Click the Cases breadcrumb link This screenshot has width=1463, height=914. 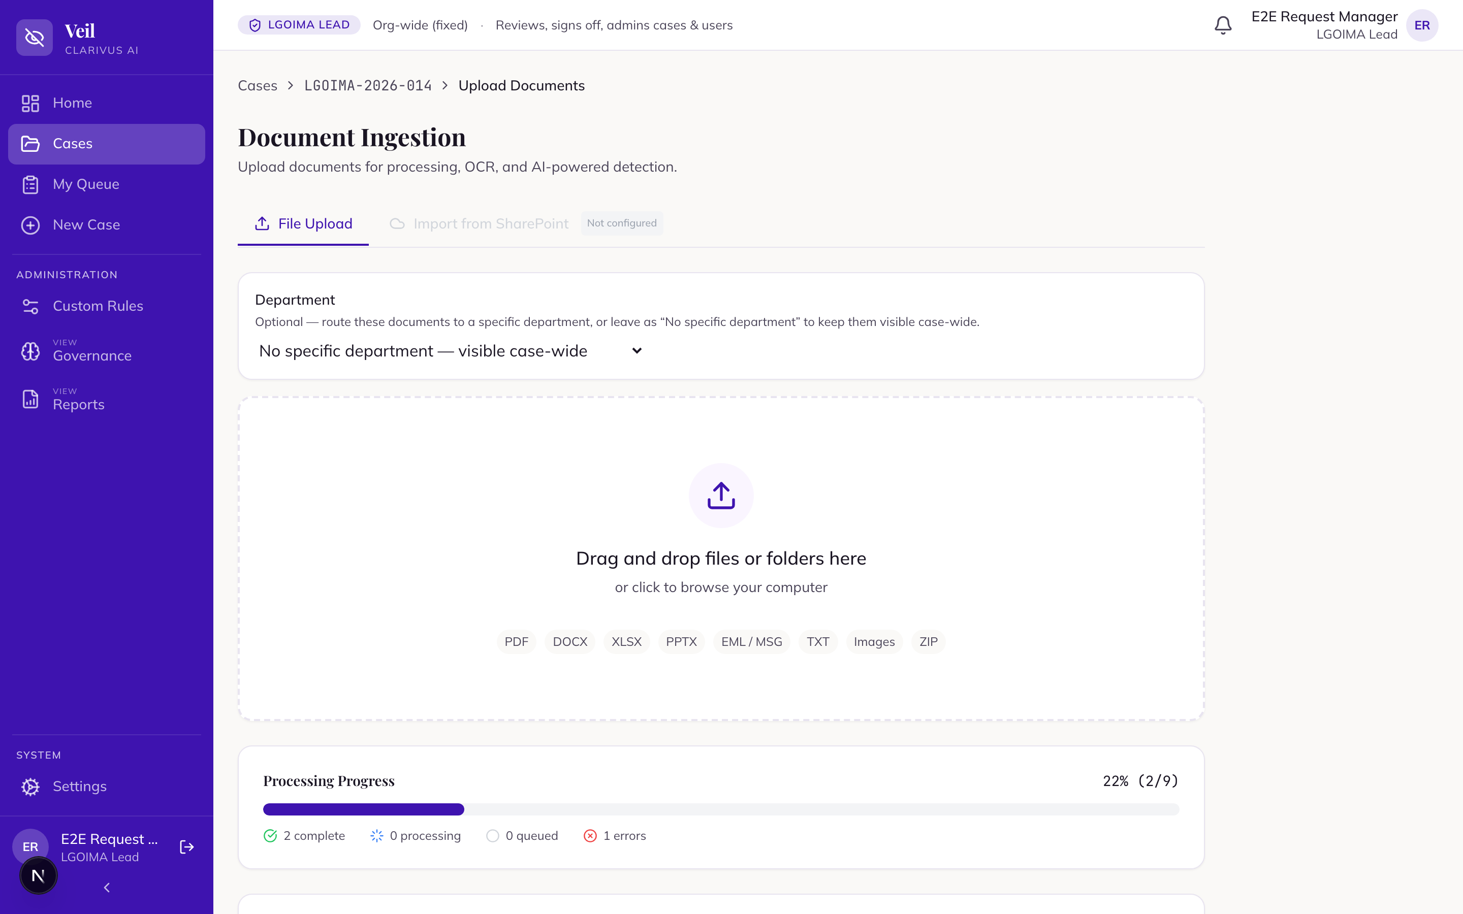(x=258, y=86)
